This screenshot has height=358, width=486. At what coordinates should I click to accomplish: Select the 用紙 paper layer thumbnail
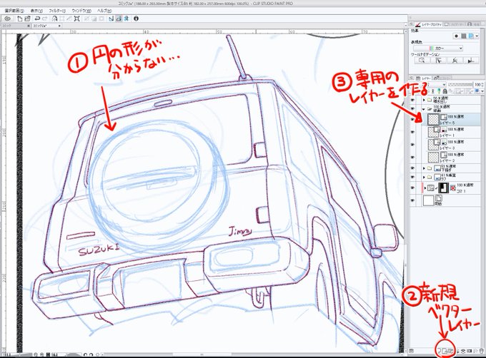(x=428, y=200)
